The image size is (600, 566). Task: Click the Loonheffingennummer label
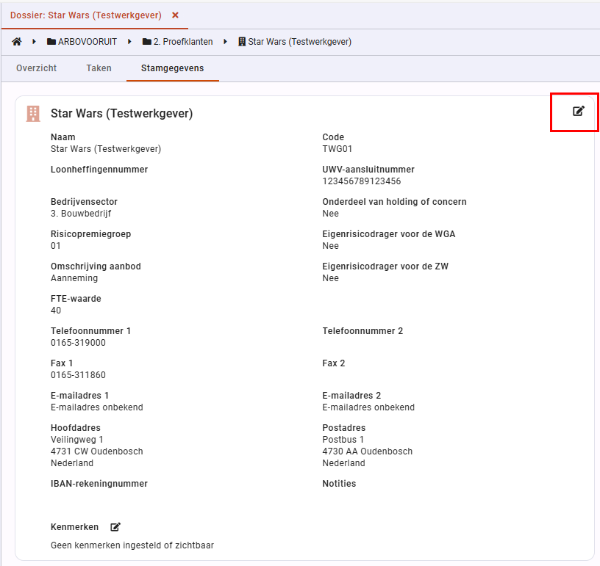click(x=99, y=170)
